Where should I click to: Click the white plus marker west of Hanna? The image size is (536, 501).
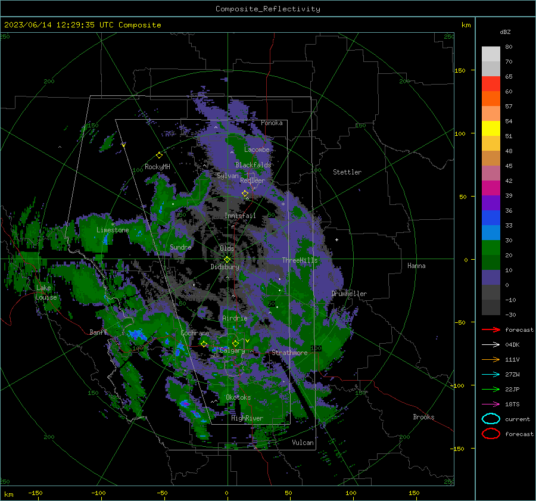click(x=336, y=239)
